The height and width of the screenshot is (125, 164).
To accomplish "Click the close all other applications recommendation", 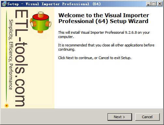I will (106, 47).
